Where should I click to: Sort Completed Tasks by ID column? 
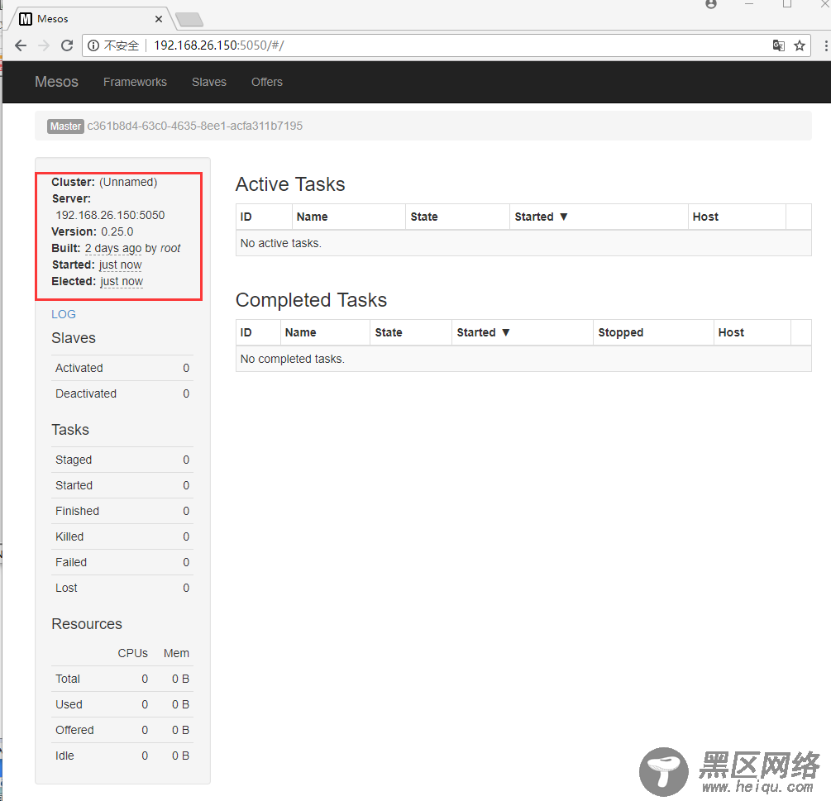[x=258, y=332]
